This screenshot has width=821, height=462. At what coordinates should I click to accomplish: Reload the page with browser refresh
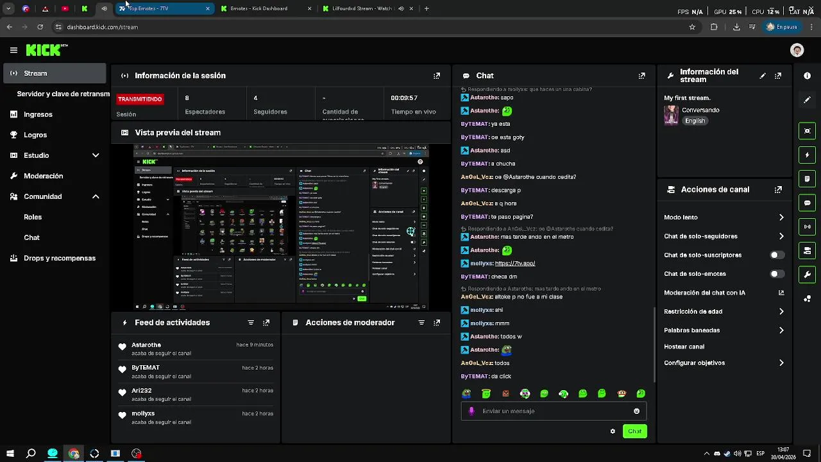[x=40, y=27]
